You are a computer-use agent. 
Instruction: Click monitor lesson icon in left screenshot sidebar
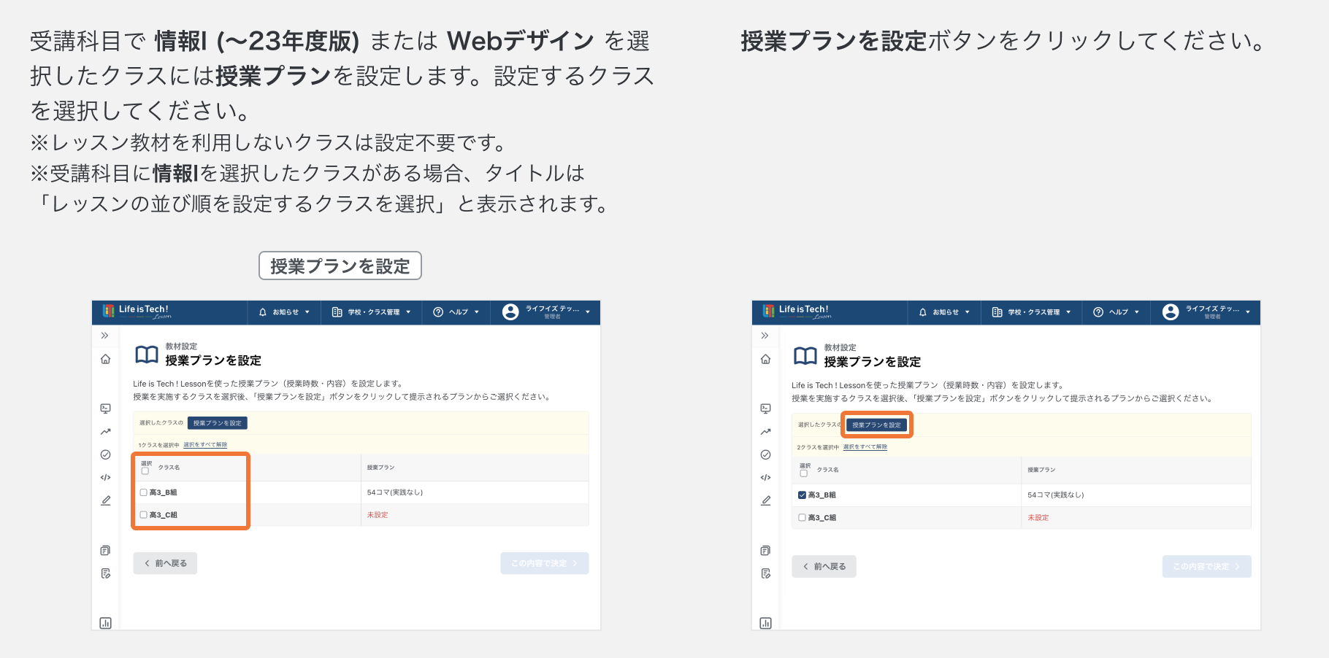point(105,409)
